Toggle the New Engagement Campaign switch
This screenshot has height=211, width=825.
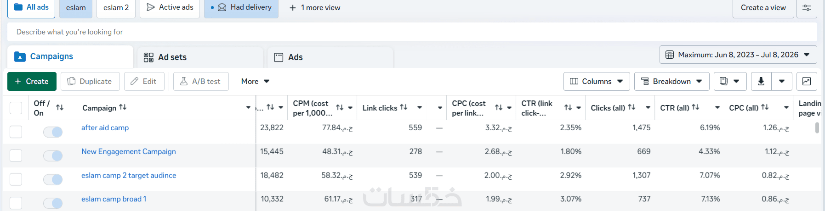(53, 156)
